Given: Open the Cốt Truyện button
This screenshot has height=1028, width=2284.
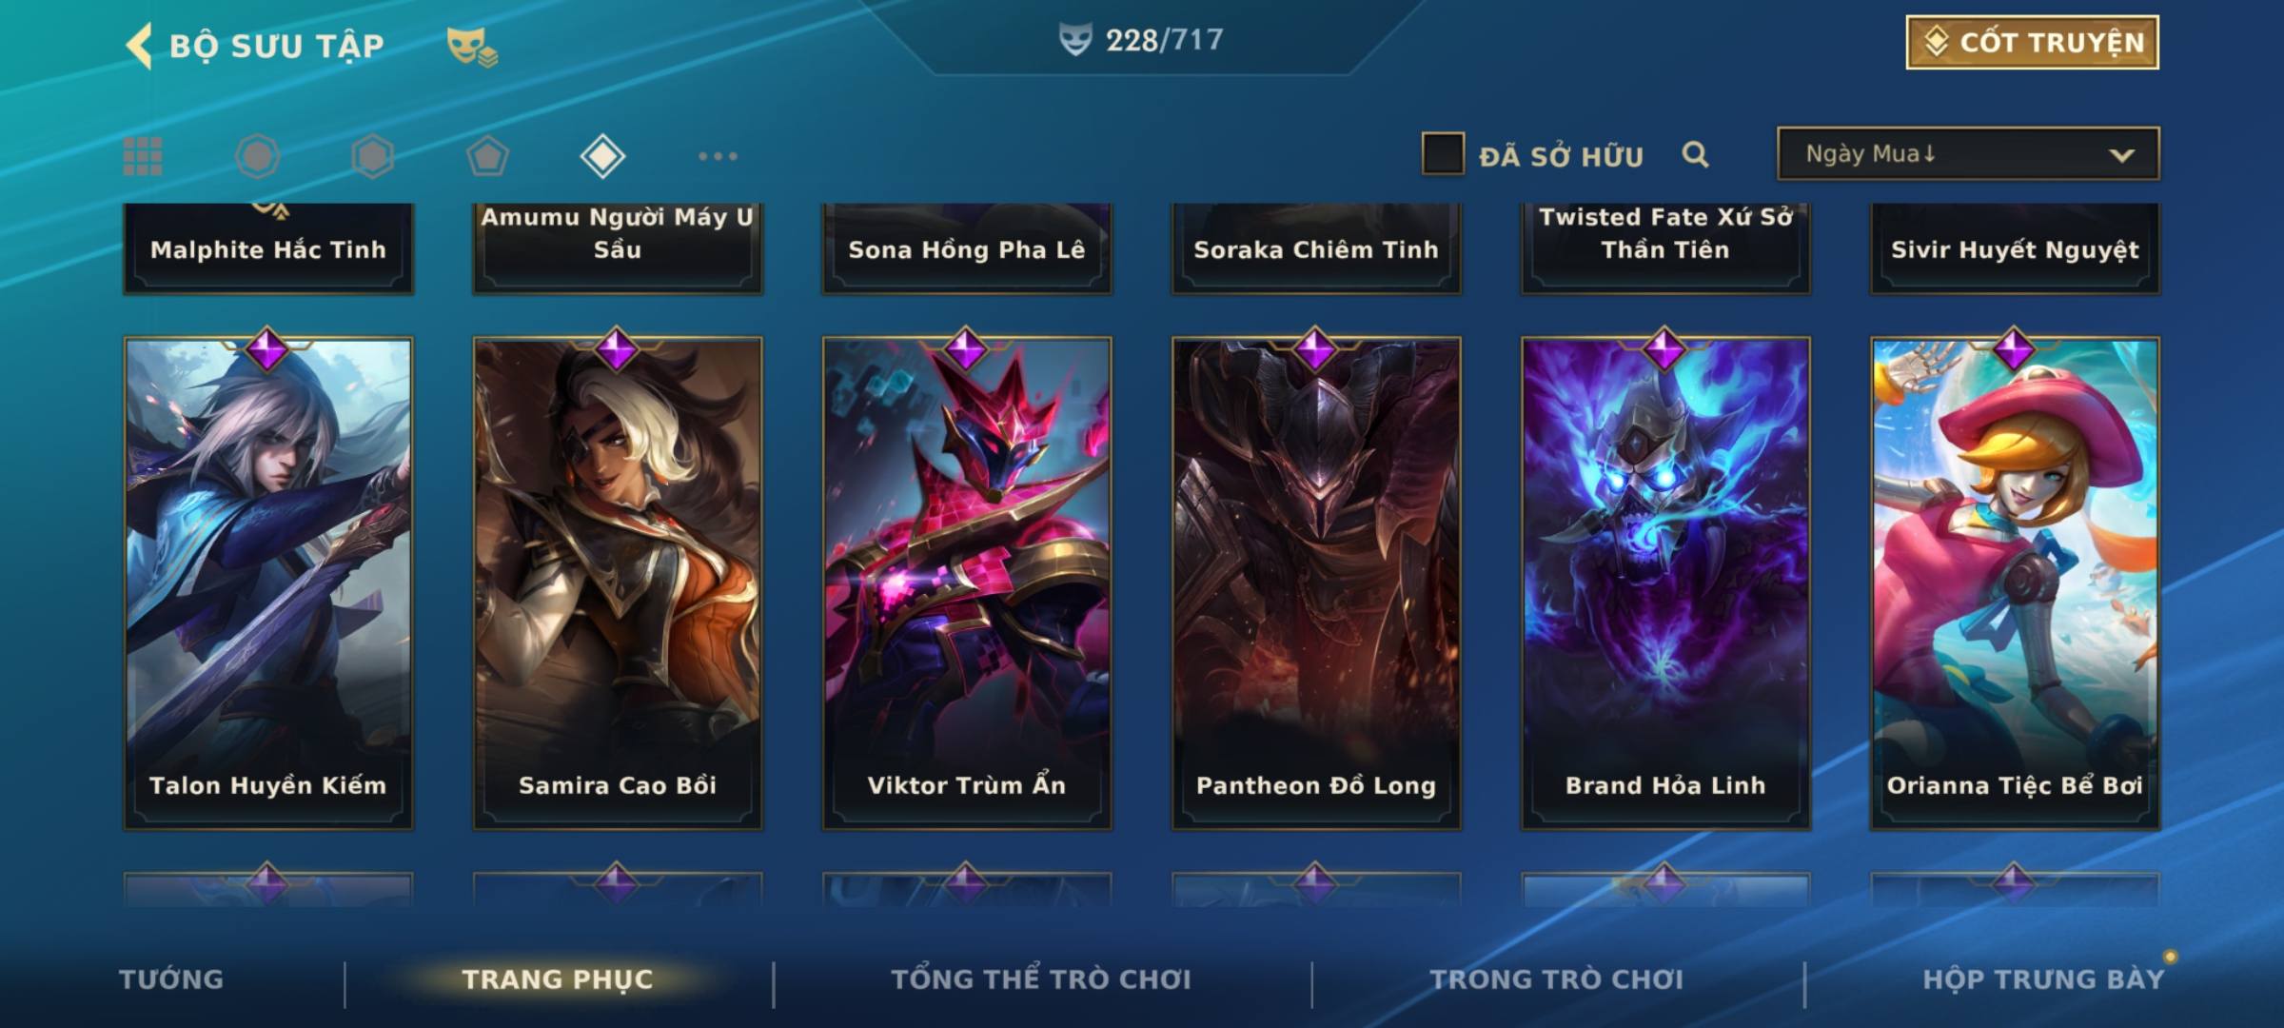Looking at the screenshot, I should pos(2032,43).
